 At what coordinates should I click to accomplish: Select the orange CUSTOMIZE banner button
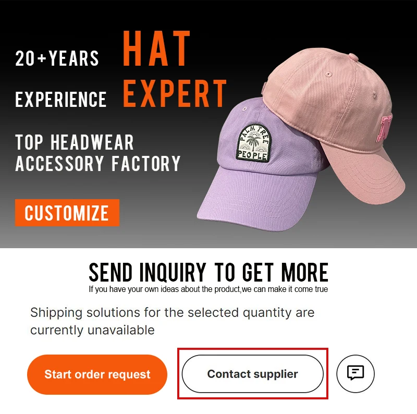click(67, 213)
